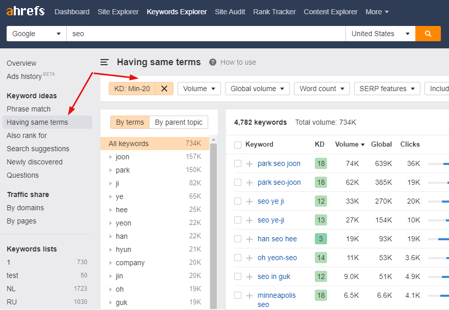The height and width of the screenshot is (310, 449).
Task: Open the Phrase match report
Action: pyautogui.click(x=29, y=109)
